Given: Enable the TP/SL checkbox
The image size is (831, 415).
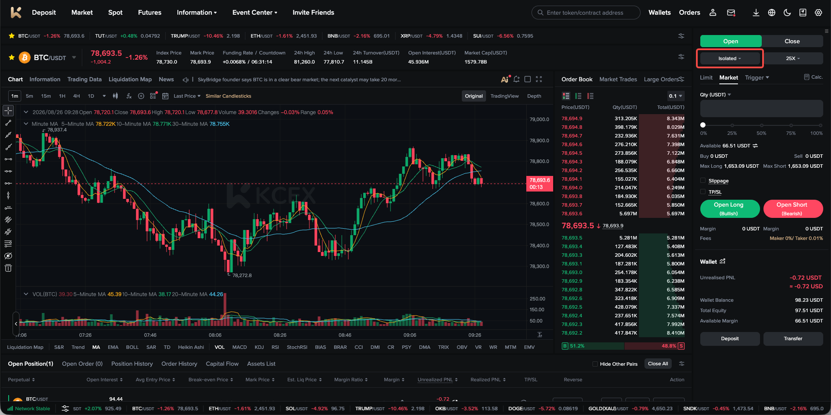Looking at the screenshot, I should (x=703, y=192).
